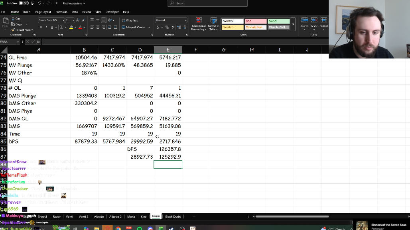Switch to the Insert ribbon tab
Image resolution: width=410 pixels, height=230 pixels.
(27, 12)
